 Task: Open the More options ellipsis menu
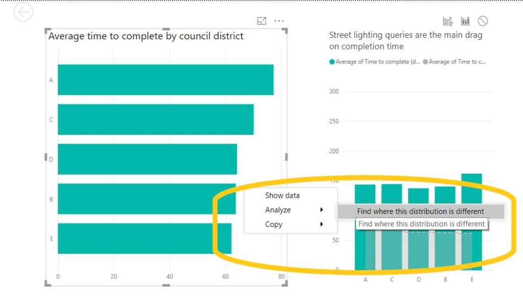tap(279, 21)
